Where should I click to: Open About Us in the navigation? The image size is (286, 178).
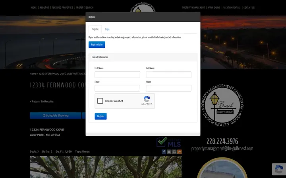point(44,8)
